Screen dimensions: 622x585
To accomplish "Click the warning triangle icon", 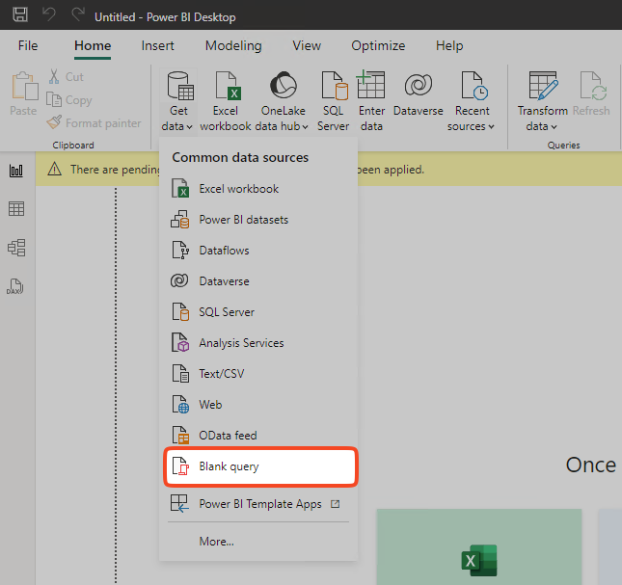I will click(x=54, y=170).
